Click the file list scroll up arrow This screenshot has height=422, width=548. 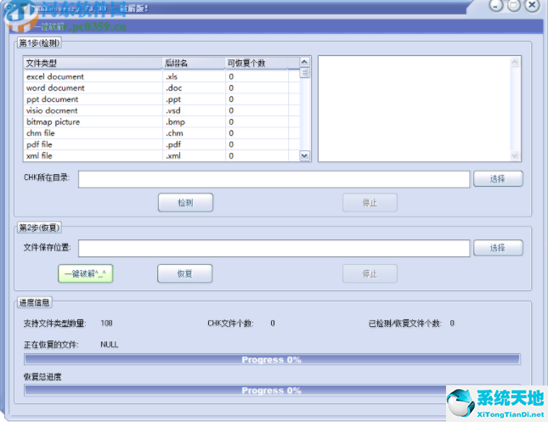click(304, 62)
